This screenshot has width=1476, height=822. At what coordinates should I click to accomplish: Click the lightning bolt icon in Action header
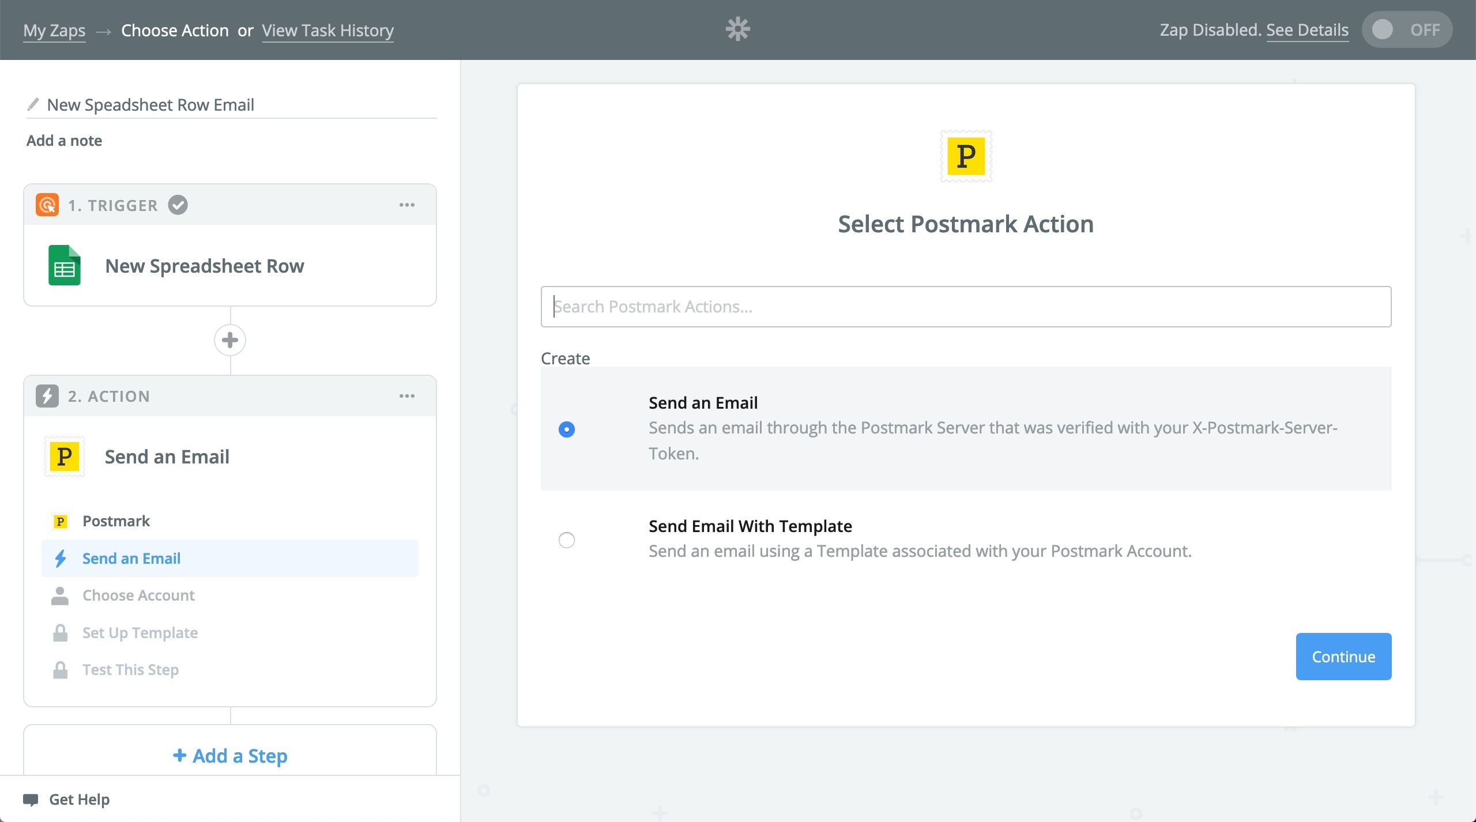47,396
